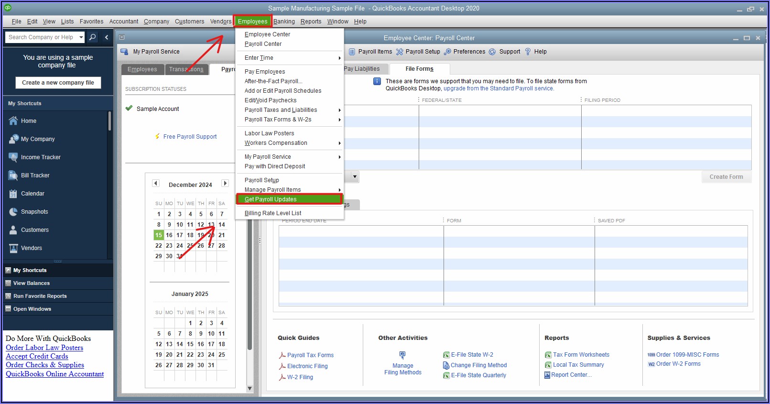This screenshot has height=404, width=770.
Task: Expand the Enter Time submenu
Action: coord(339,58)
